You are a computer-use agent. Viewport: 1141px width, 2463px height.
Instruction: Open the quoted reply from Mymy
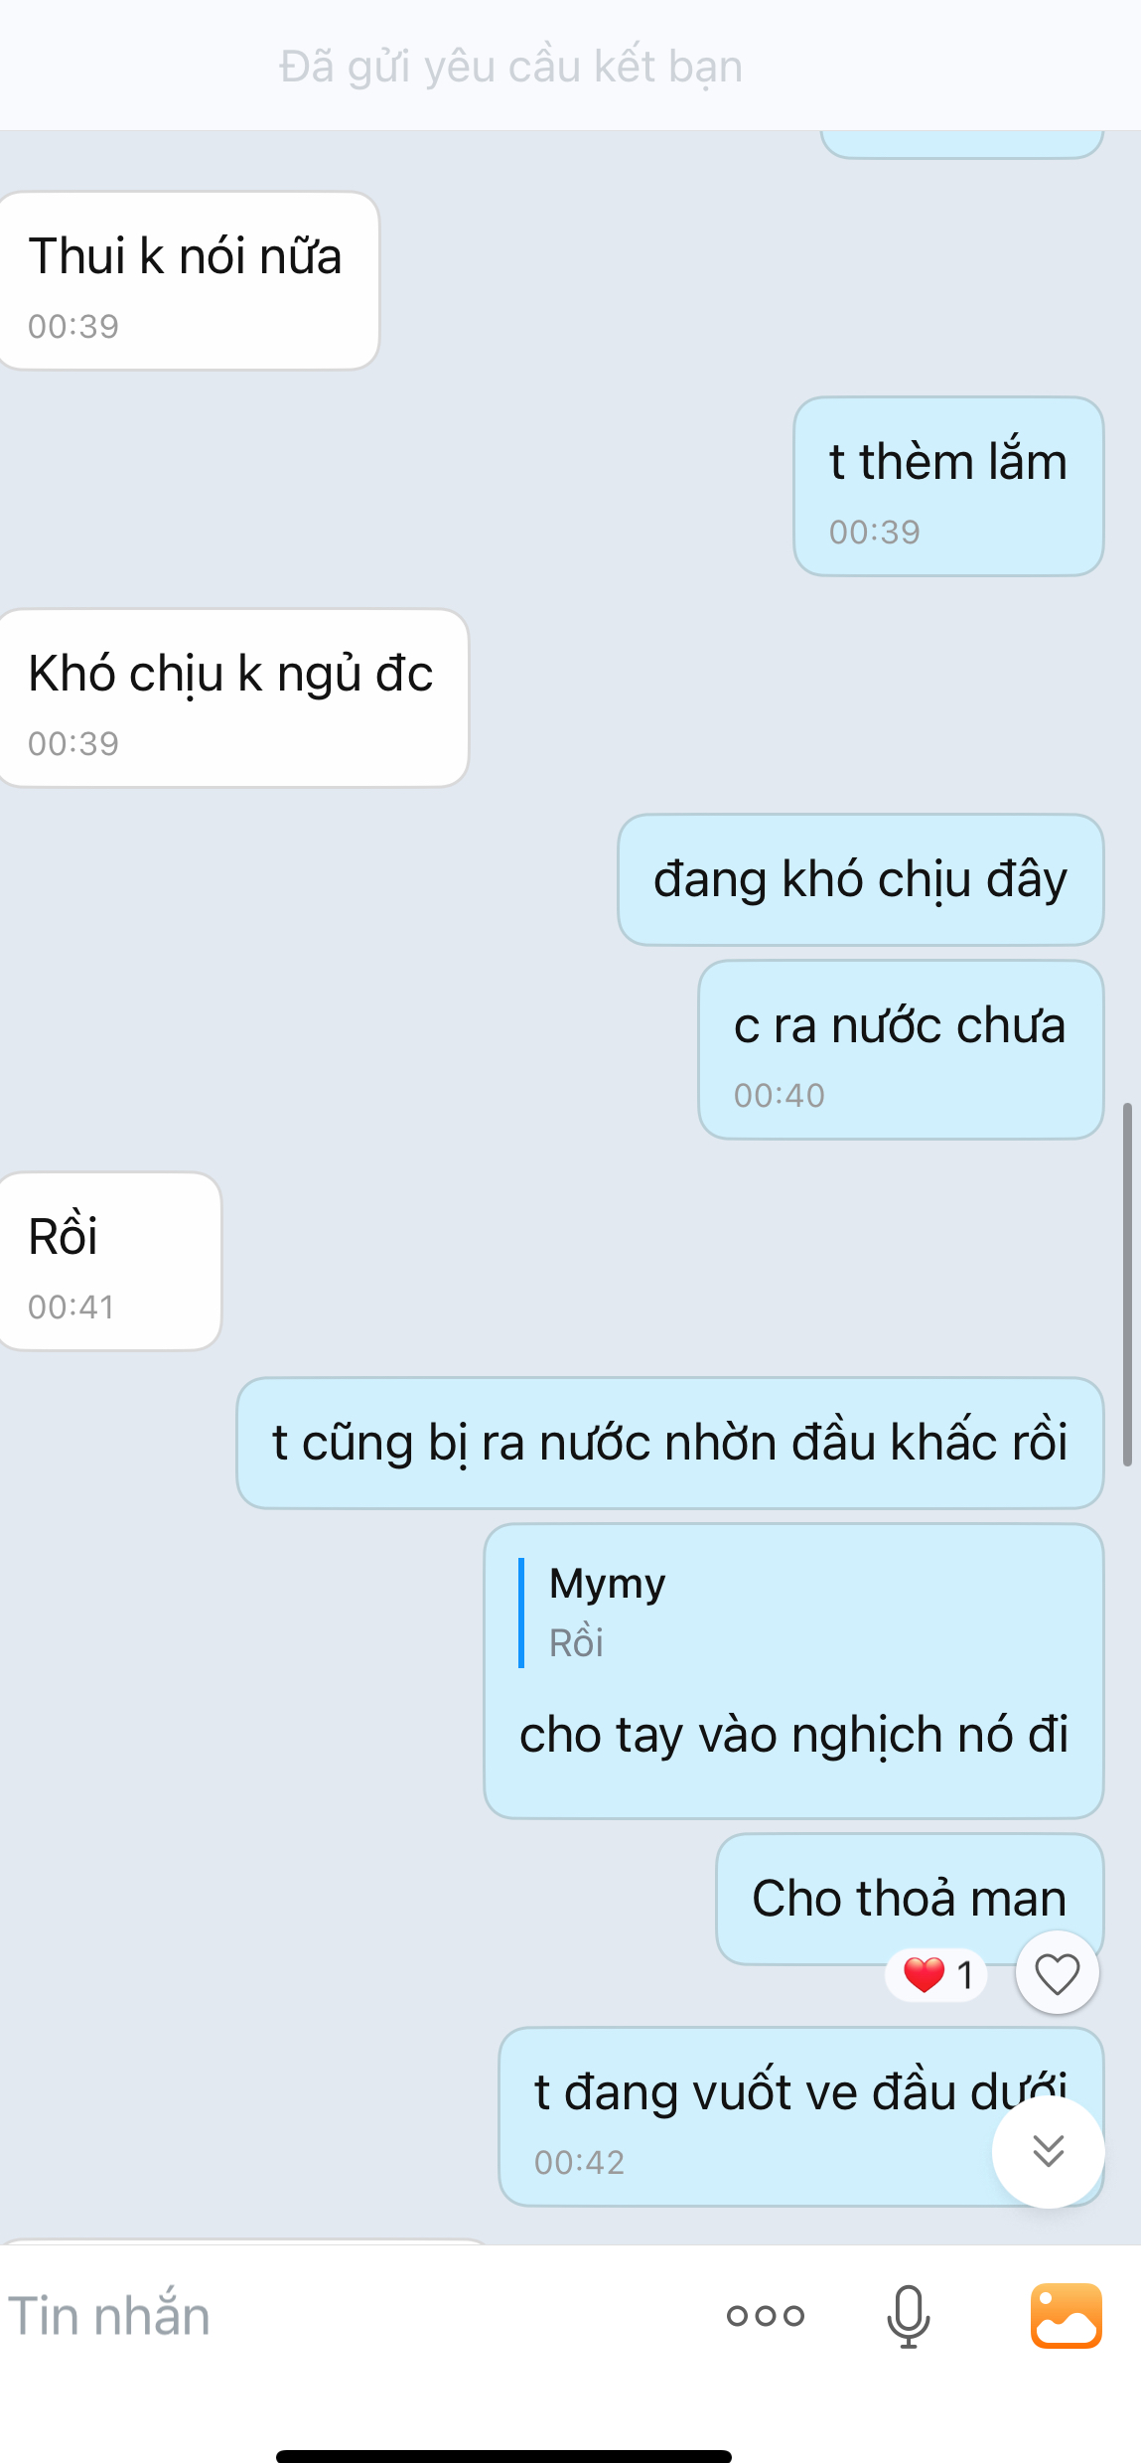click(608, 1612)
